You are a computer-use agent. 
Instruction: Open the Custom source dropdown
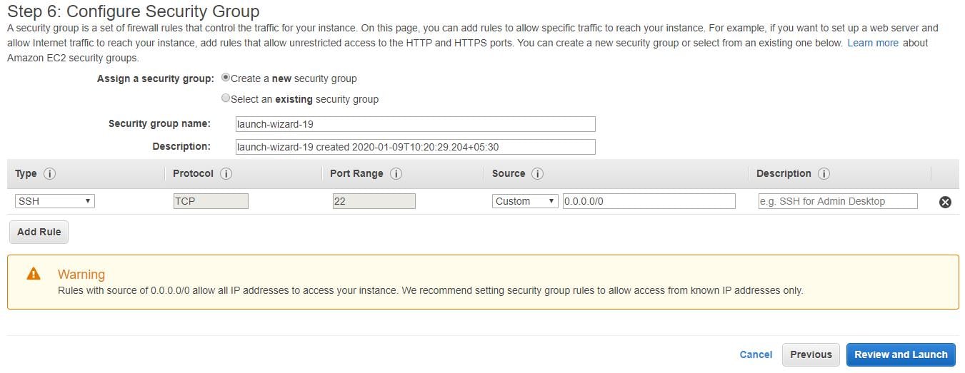[x=525, y=201]
